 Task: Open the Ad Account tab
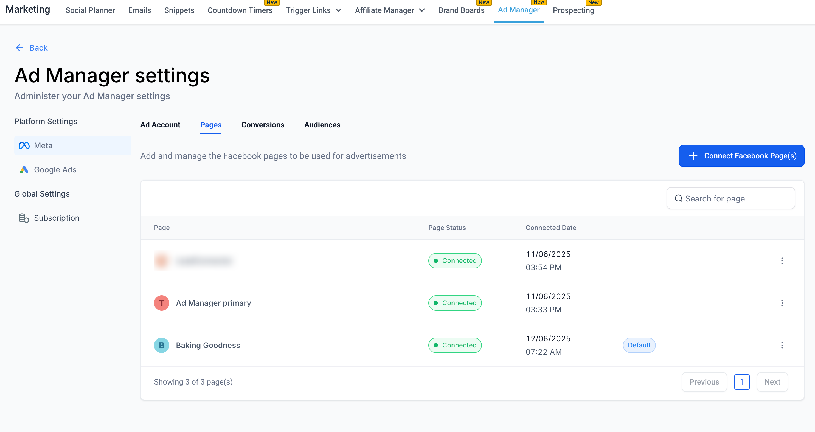pos(160,125)
